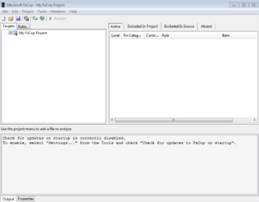Click the Analyze button
Image resolution: width=259 pixels, height=202 pixels.
pos(58,19)
